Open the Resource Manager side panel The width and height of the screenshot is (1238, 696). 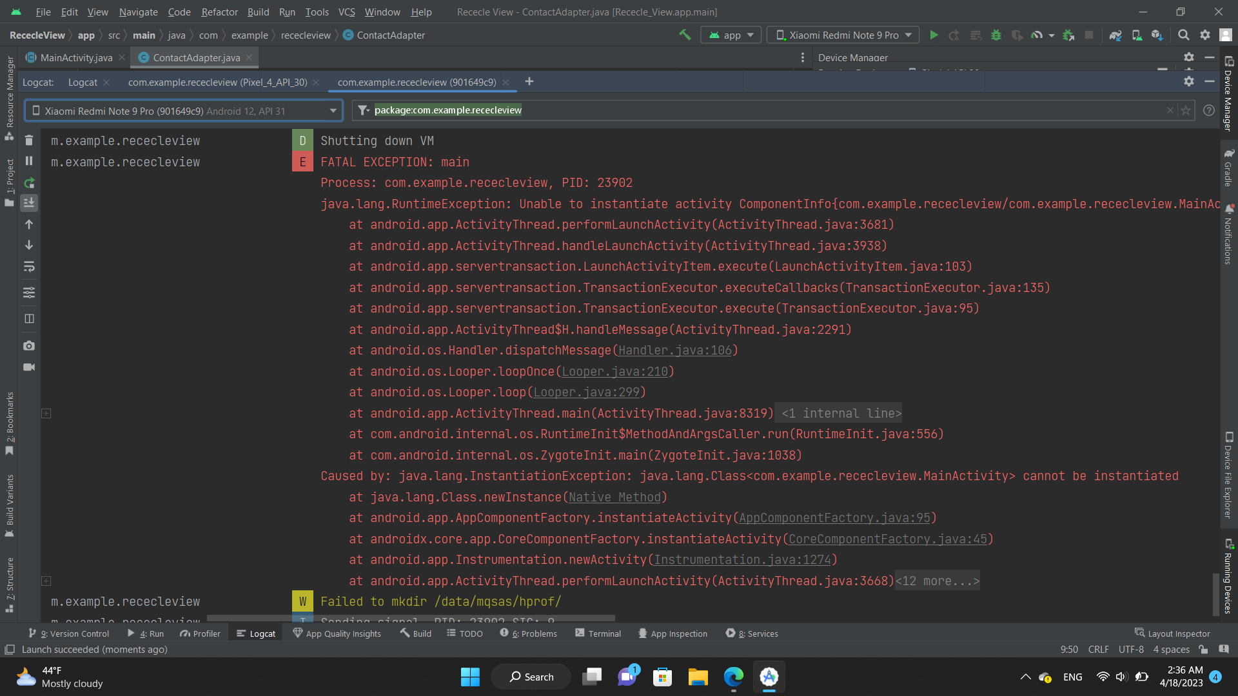coord(10,98)
